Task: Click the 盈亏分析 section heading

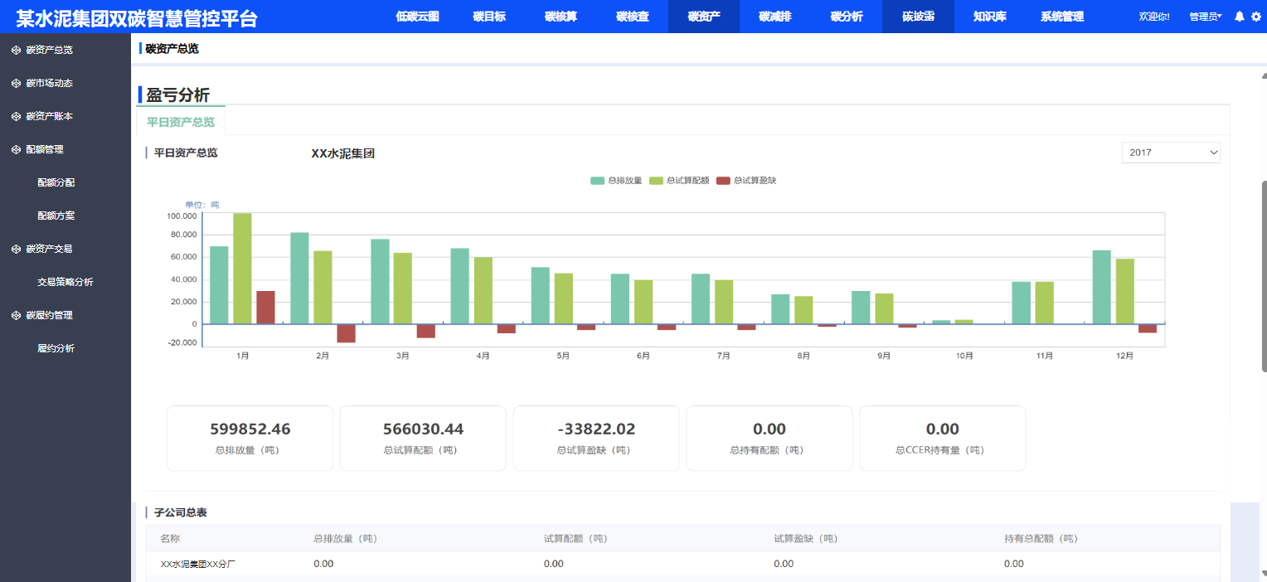Action: [178, 95]
